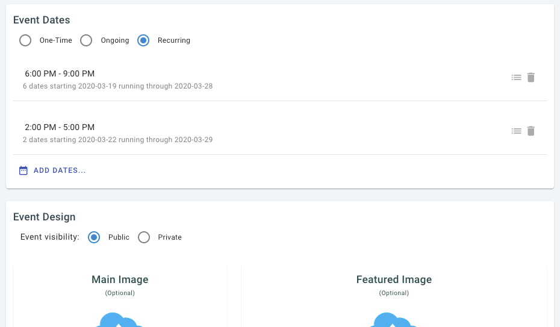
Task: Delete the 2:00 PM - 5:00 PM date entry
Action: click(x=531, y=131)
